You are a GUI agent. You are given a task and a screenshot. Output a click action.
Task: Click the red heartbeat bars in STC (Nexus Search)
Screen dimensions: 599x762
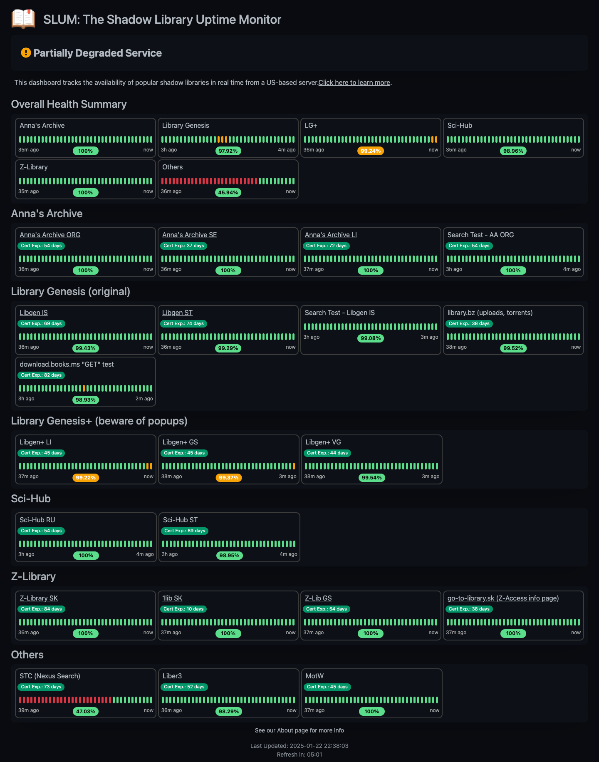(x=64, y=700)
